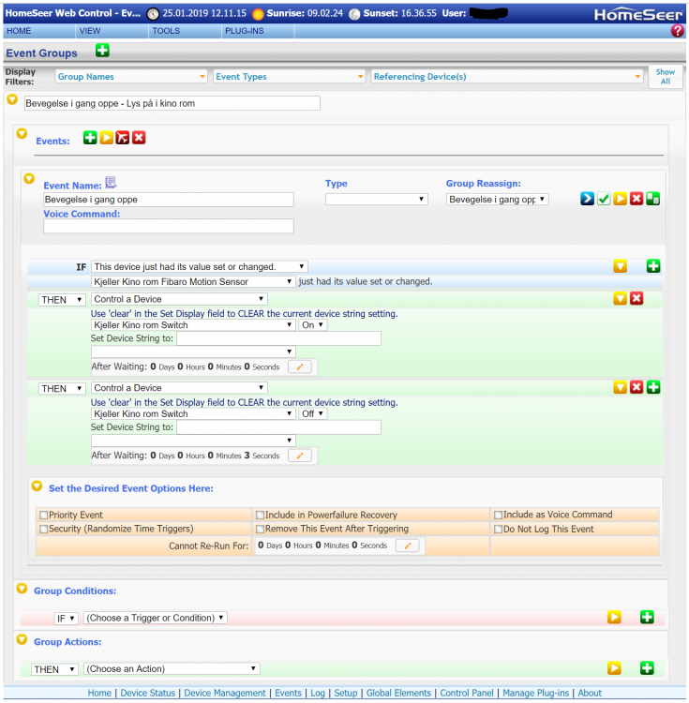
Task: Click green plus icon on the IF row
Action: point(653,267)
